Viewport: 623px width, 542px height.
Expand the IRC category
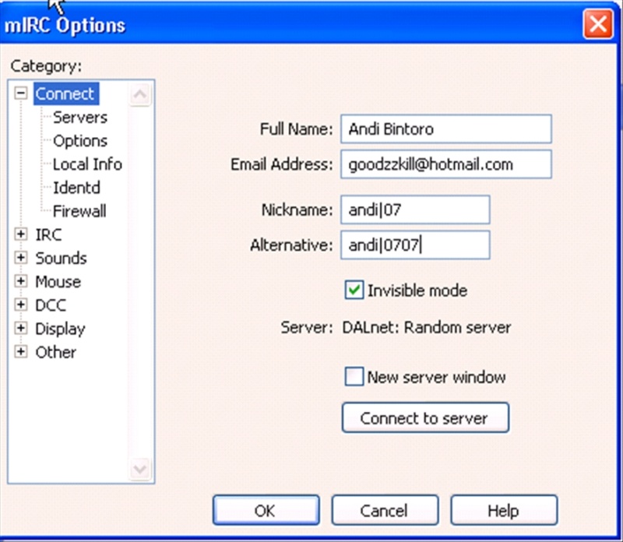point(21,234)
